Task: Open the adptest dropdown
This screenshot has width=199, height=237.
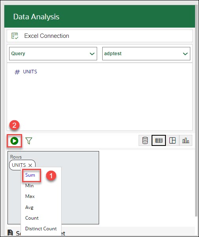Action: pos(146,54)
